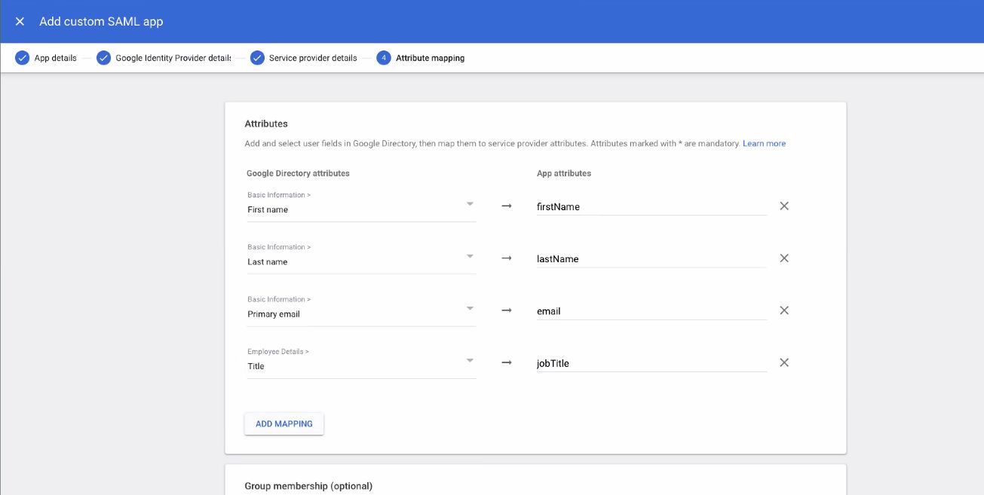The height and width of the screenshot is (495, 984).
Task: Expand the Primary email attribute dropdown
Action: 469,308
